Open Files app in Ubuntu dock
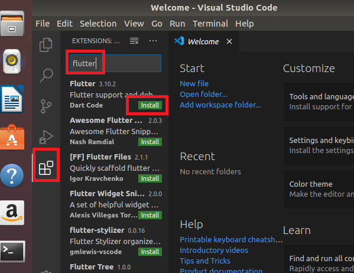This screenshot has height=273, width=354. [12, 23]
